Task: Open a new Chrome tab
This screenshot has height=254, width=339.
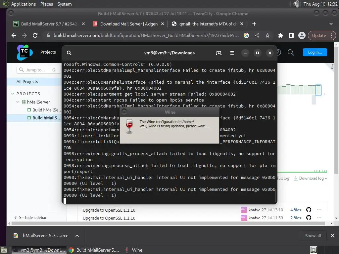Action: 254,24
